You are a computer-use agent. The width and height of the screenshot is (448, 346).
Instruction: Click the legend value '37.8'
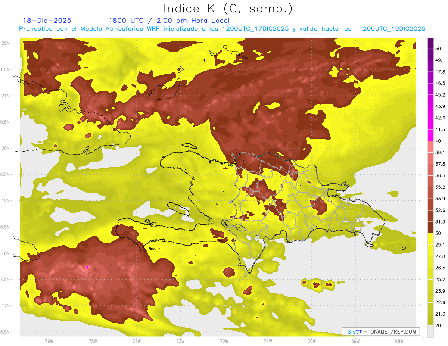pyautogui.click(x=439, y=164)
